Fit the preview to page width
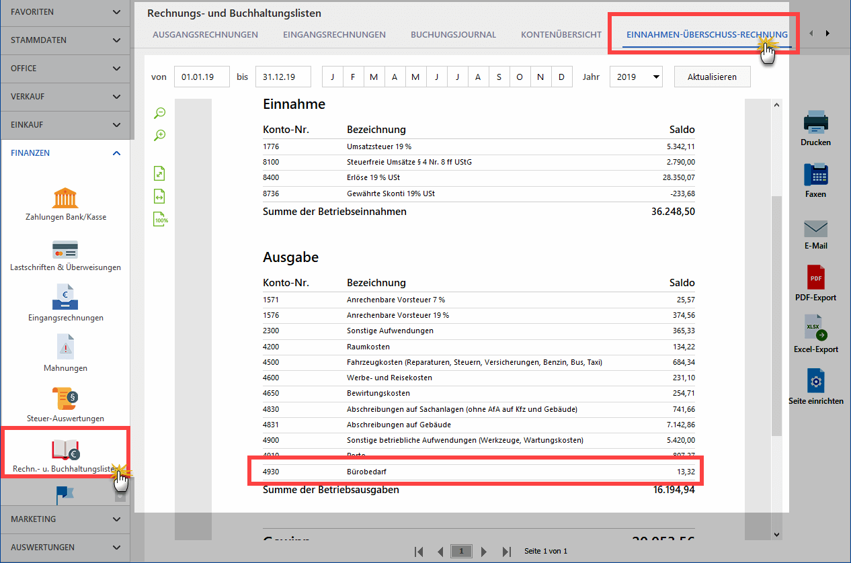This screenshot has width=851, height=563. tap(159, 196)
